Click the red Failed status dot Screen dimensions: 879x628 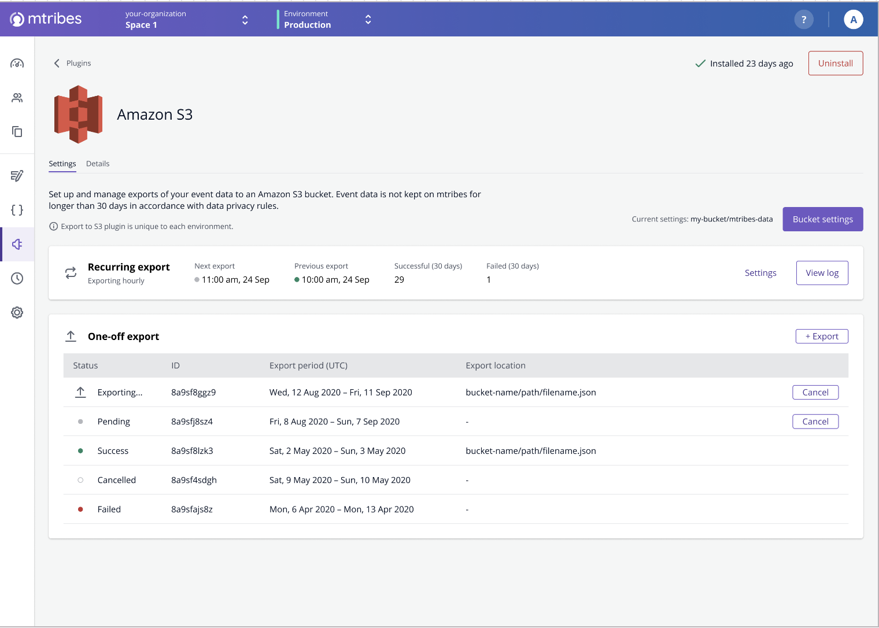click(80, 509)
